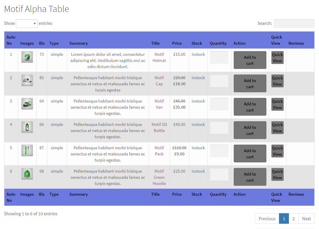
Task: Go to pagination page 2
Action: click(294, 218)
